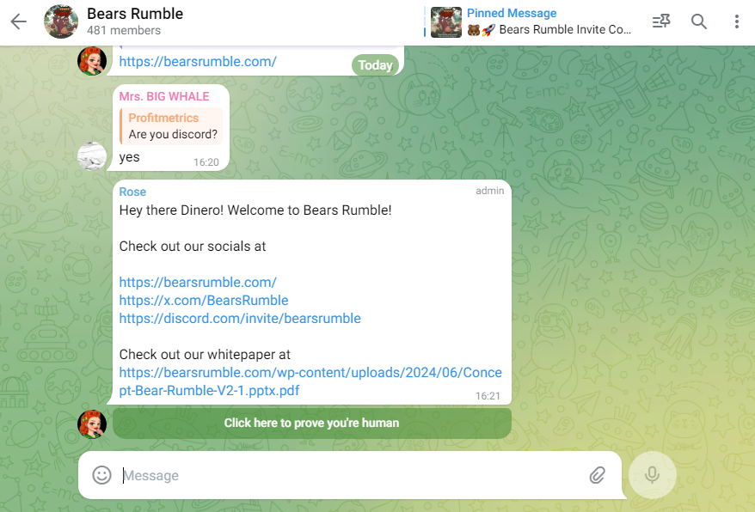
Task: Show all pinned messages list icon
Action: click(x=661, y=21)
